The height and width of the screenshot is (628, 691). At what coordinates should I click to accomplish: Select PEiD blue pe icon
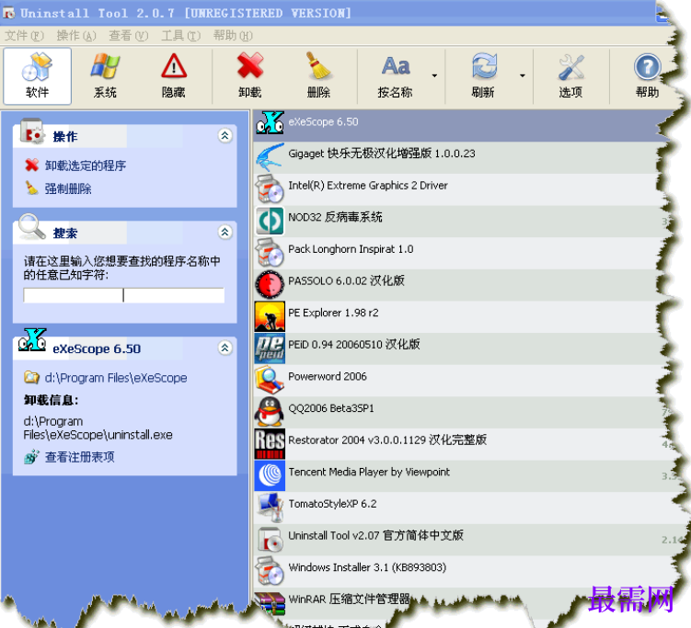tap(270, 348)
